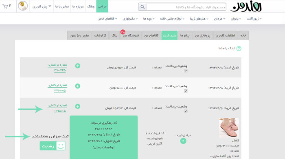Expand the بچه ها category menu
Viewport: 285px width, 159px height.
point(149,19)
